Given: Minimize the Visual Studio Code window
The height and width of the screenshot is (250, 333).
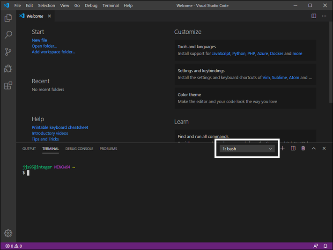Looking at the screenshot, I should coord(295,5).
